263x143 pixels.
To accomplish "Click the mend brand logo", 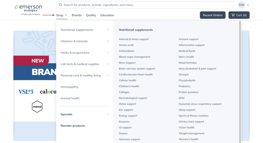I will pos(37,107).
